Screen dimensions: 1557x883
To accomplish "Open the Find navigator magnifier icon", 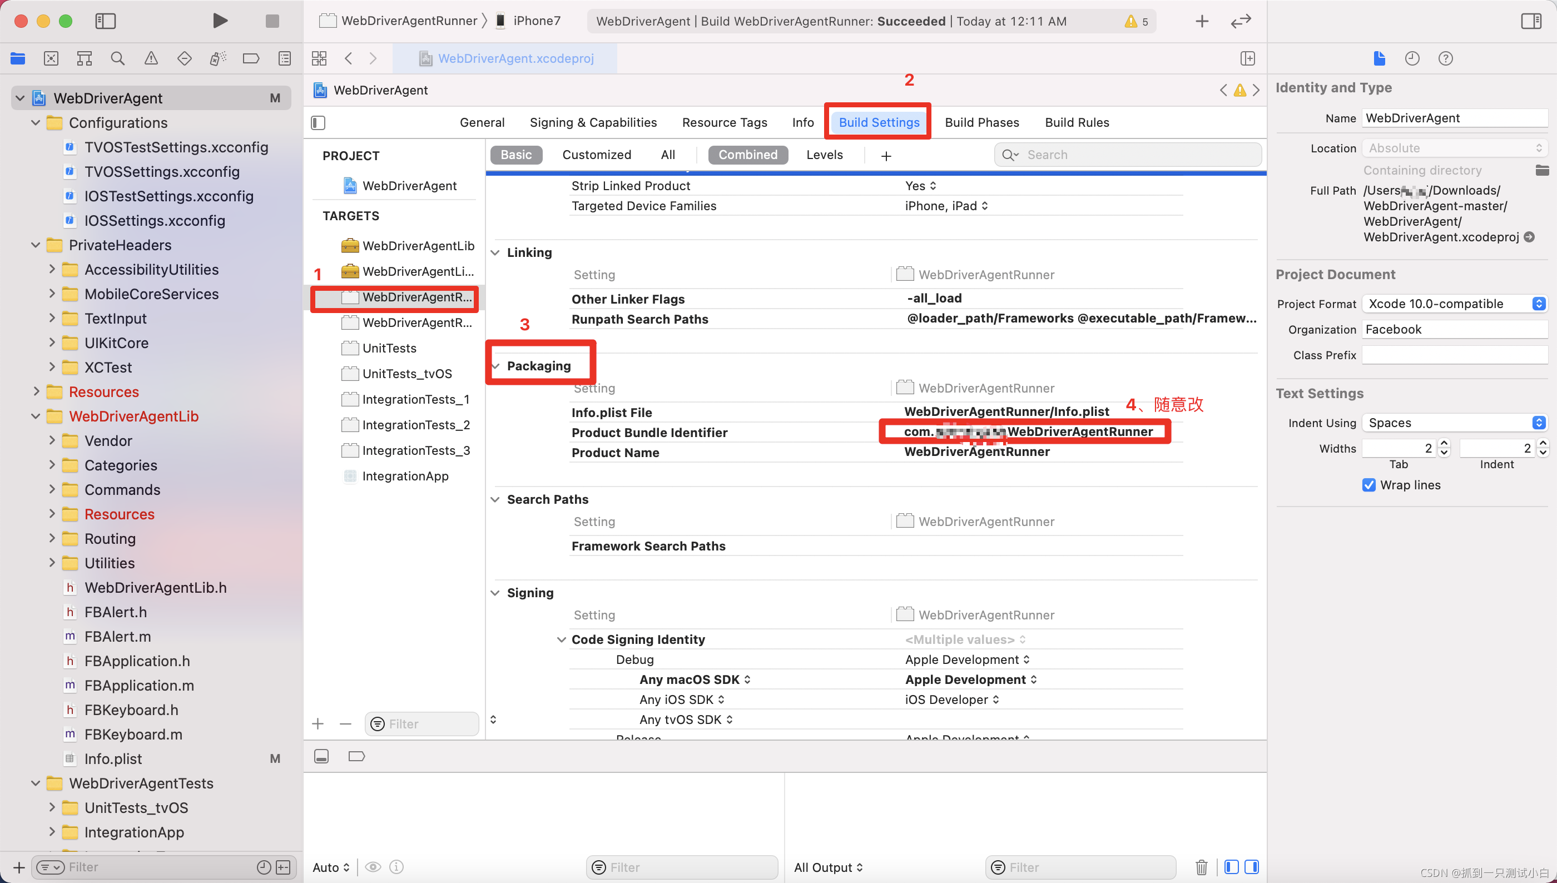I will click(118, 59).
